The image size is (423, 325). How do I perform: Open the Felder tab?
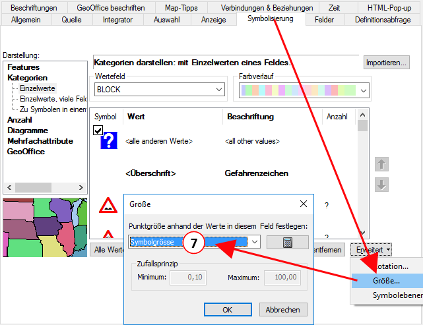(324, 20)
